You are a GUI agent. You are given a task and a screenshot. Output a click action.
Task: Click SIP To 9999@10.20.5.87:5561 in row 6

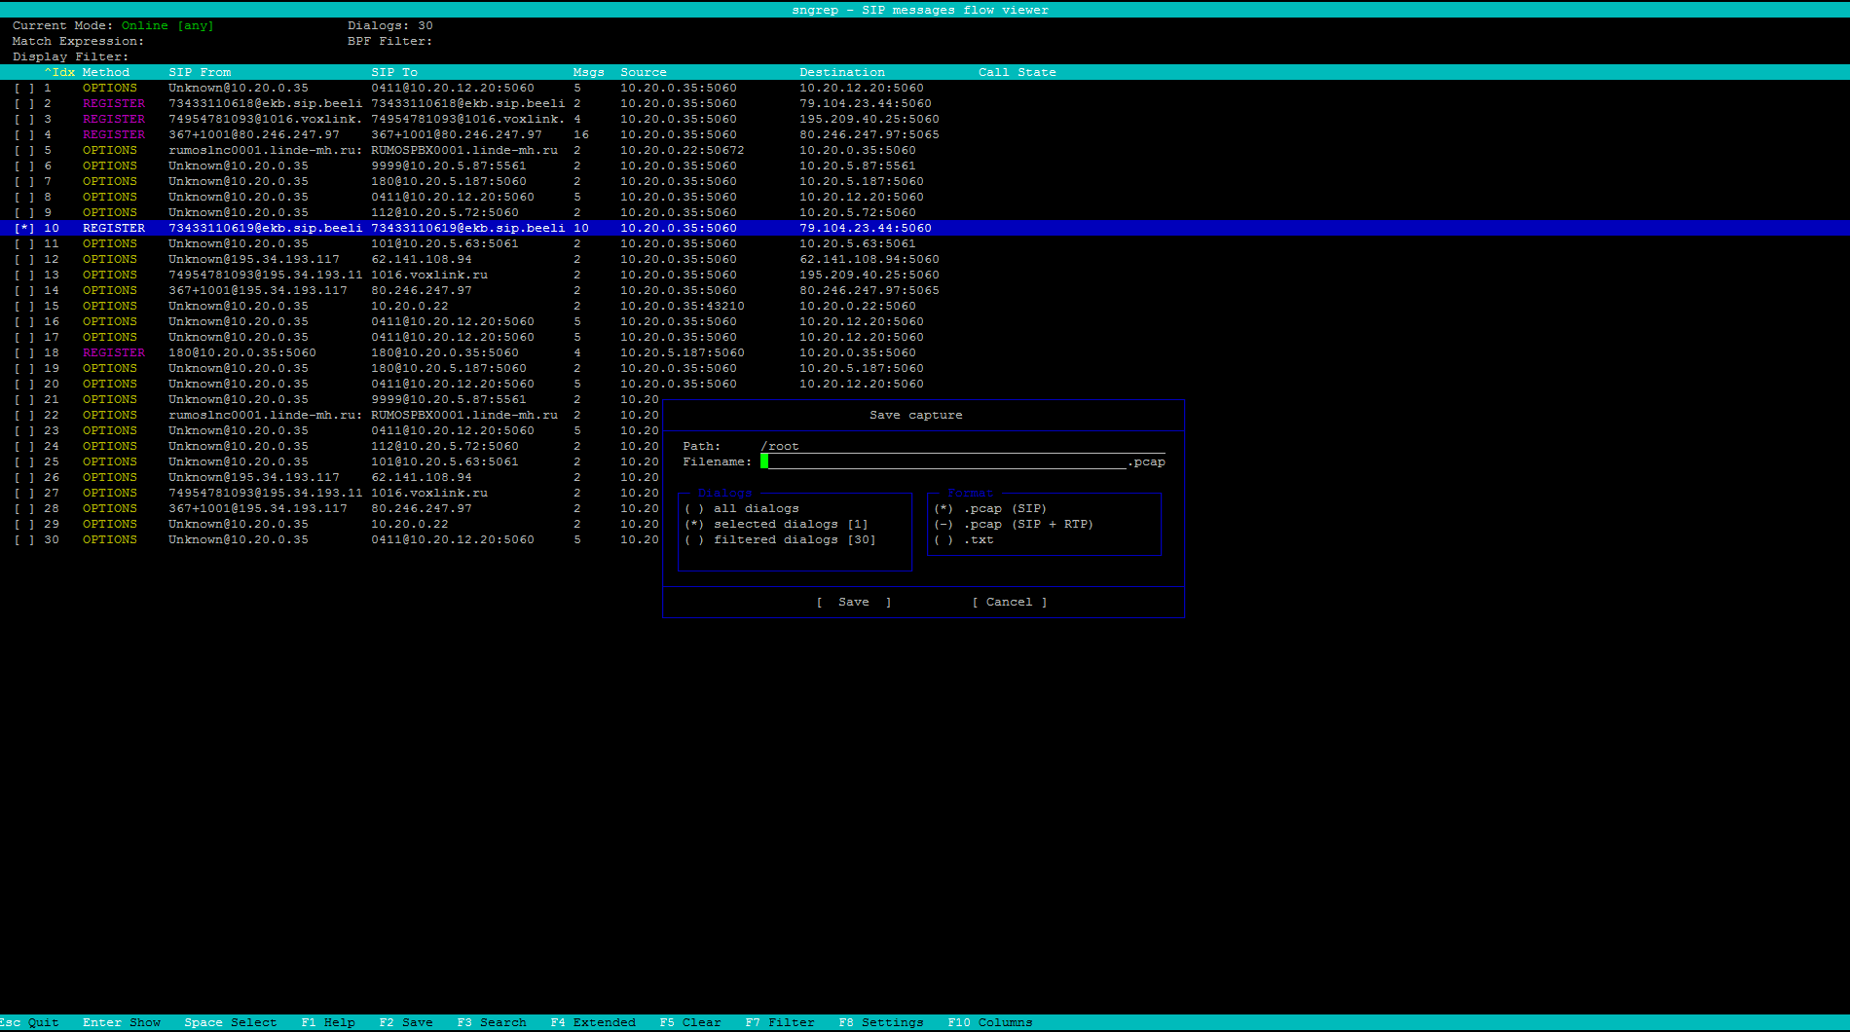[449, 166]
